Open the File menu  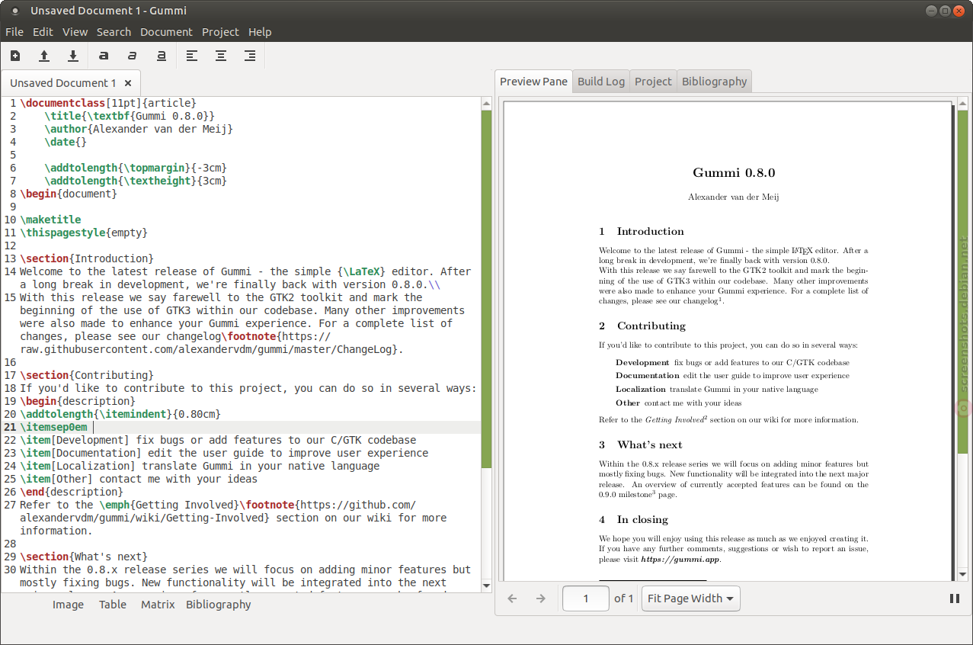[14, 32]
